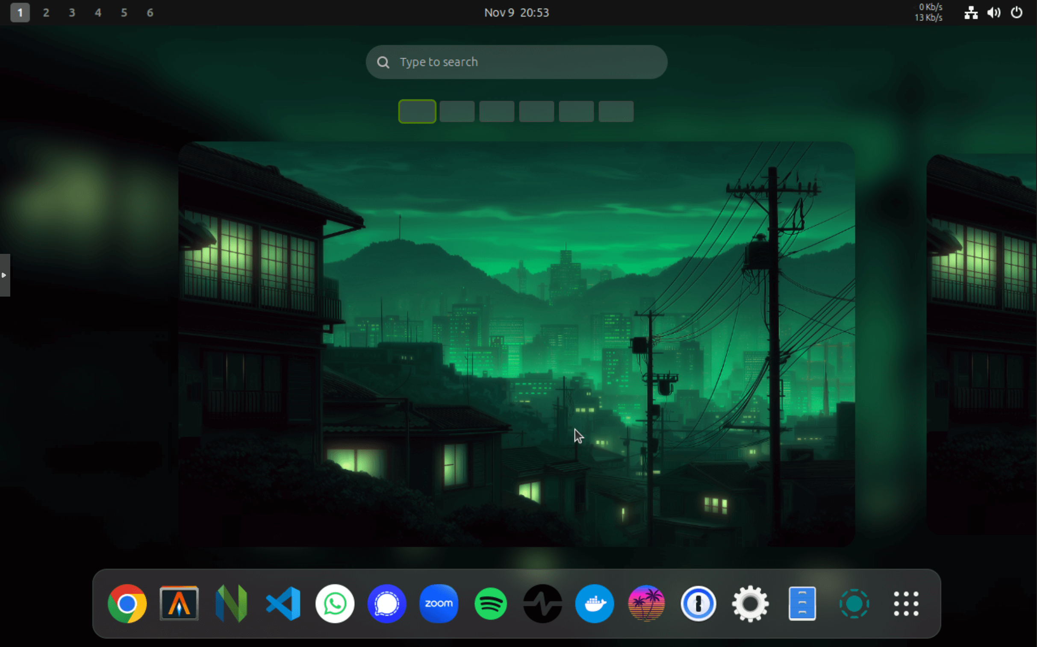Open 1Password from the dock
The width and height of the screenshot is (1037, 647).
pyautogui.click(x=698, y=603)
